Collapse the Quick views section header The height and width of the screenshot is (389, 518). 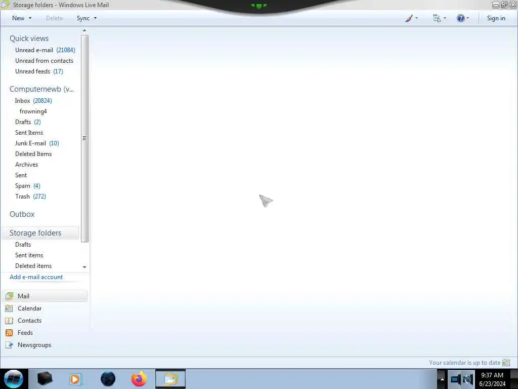29,38
